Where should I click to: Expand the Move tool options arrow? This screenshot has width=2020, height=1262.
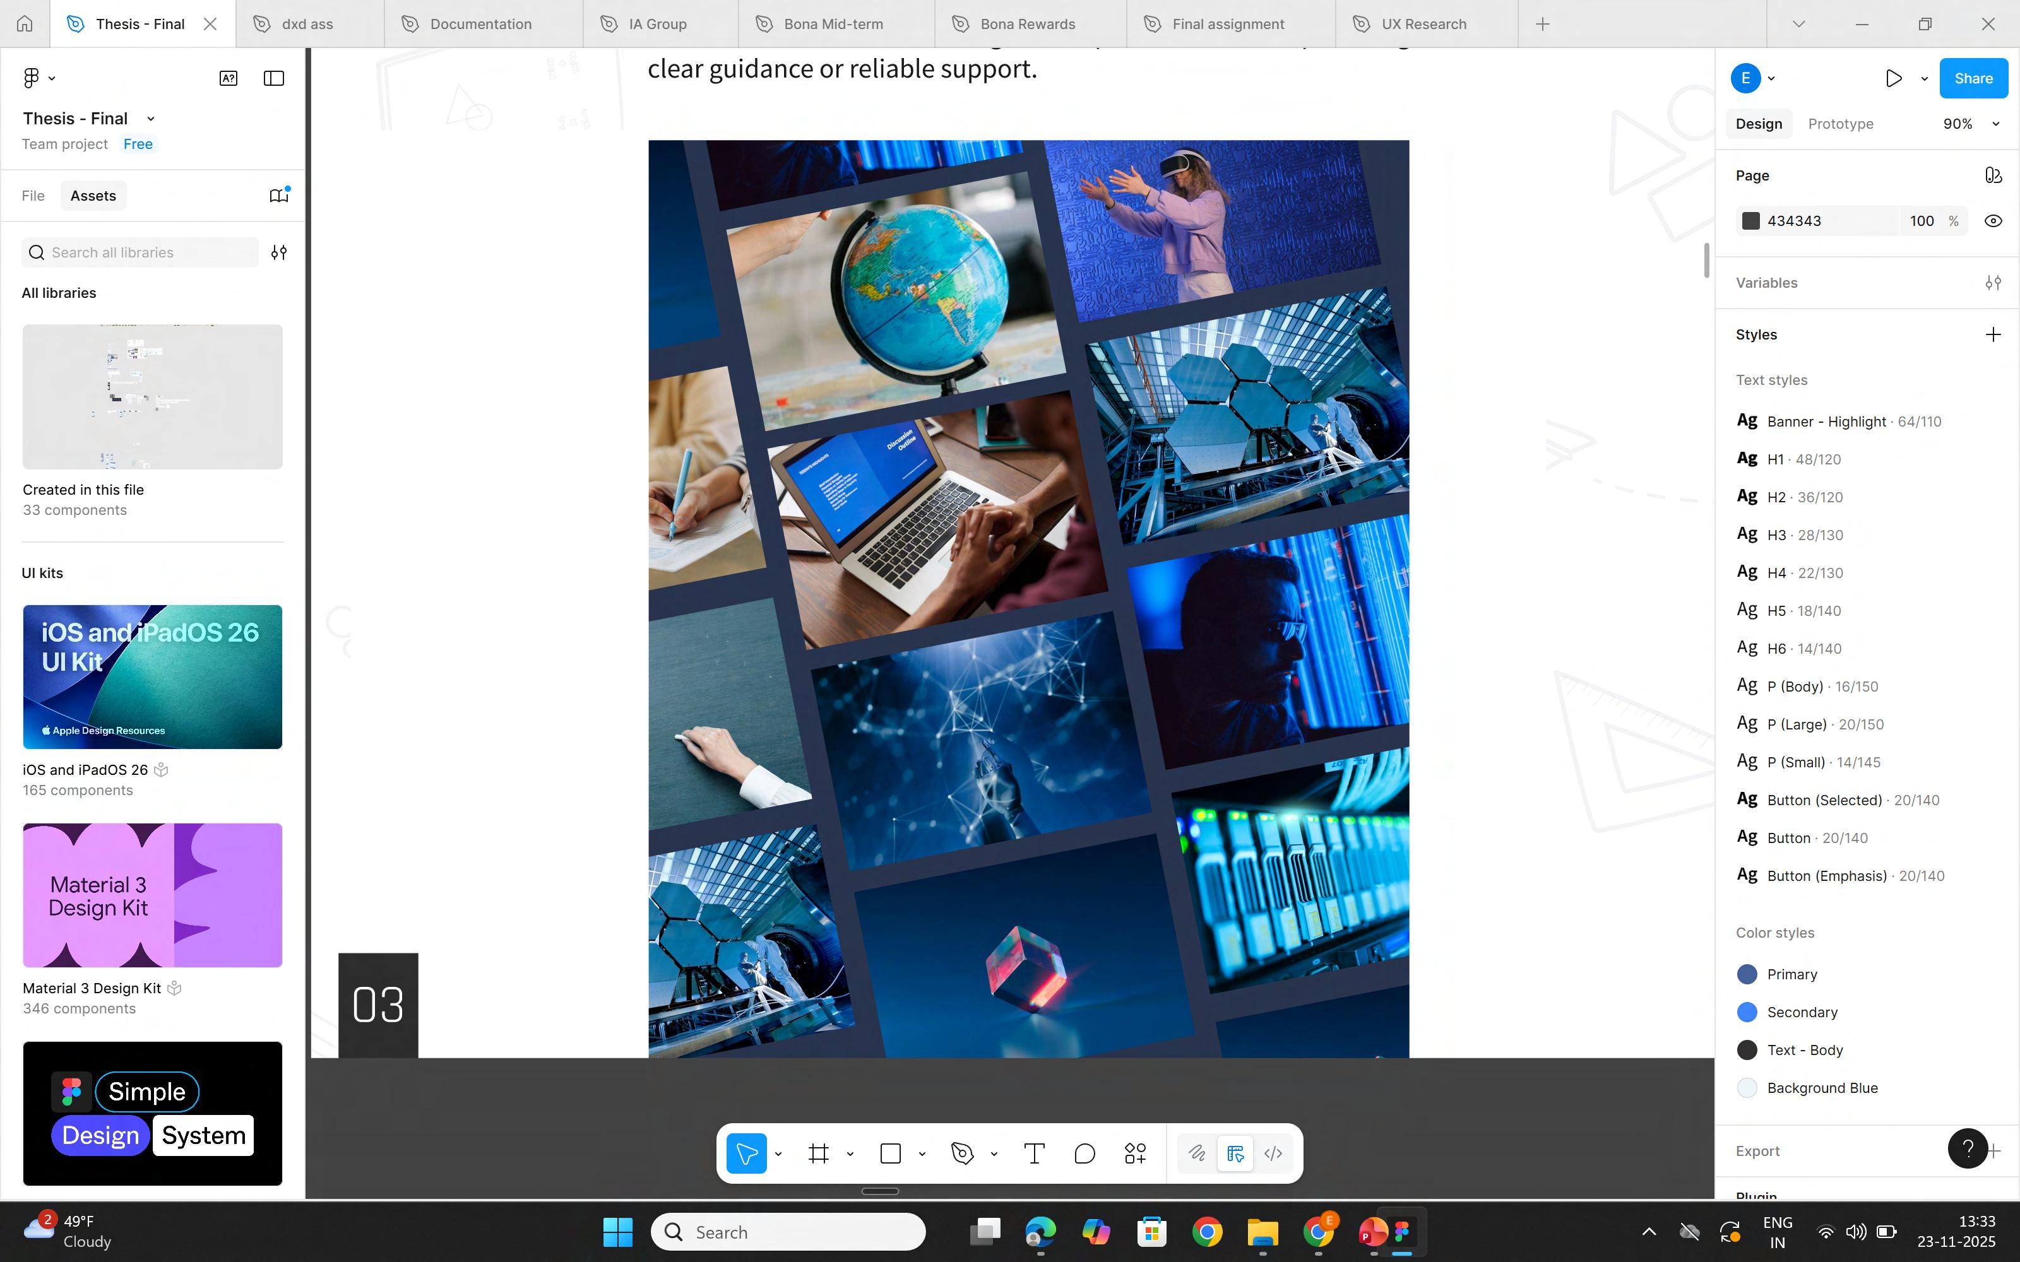point(778,1153)
